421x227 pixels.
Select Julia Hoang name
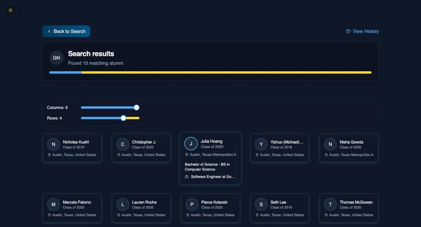212,141
